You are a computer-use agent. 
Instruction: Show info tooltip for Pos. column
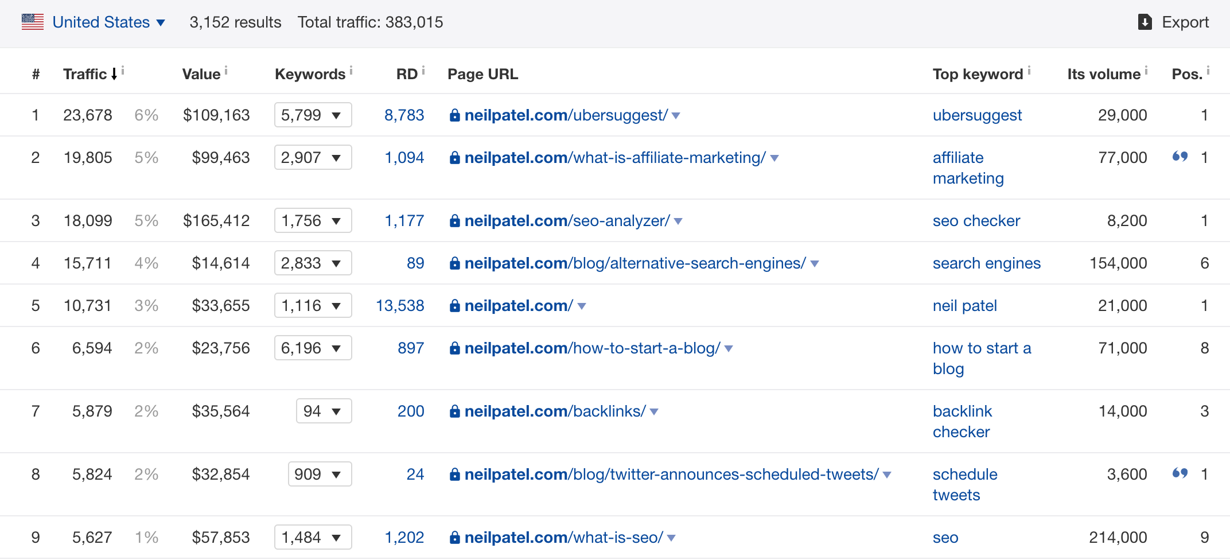pos(1208,71)
